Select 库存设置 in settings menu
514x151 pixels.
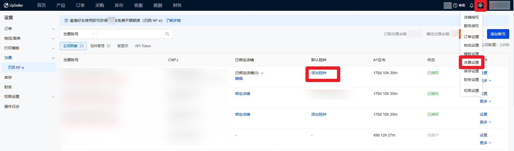(471, 71)
